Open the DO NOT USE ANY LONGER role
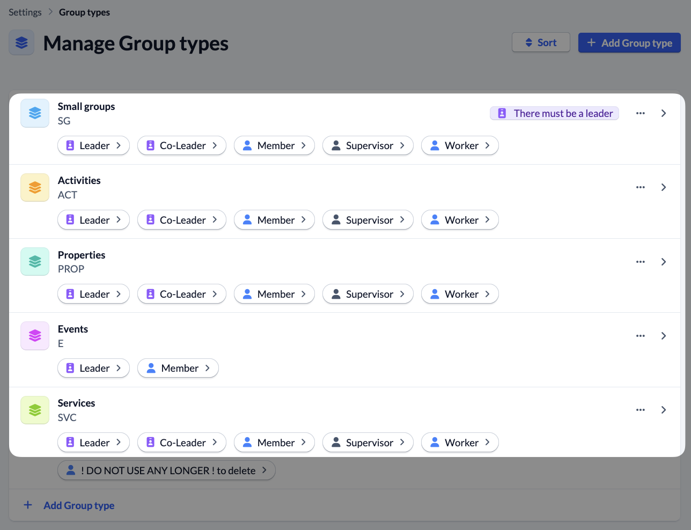691x530 pixels. [166, 470]
